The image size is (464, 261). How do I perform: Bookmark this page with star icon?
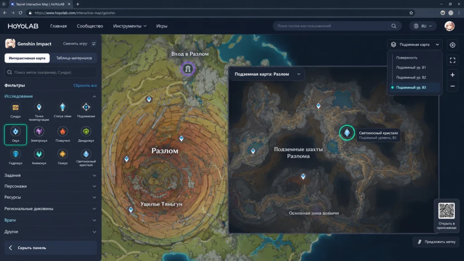click(x=411, y=13)
